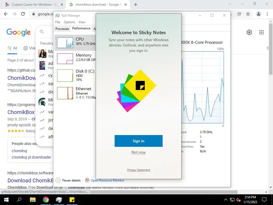Click the Google logo
273x205 pixels.
click(18, 32)
